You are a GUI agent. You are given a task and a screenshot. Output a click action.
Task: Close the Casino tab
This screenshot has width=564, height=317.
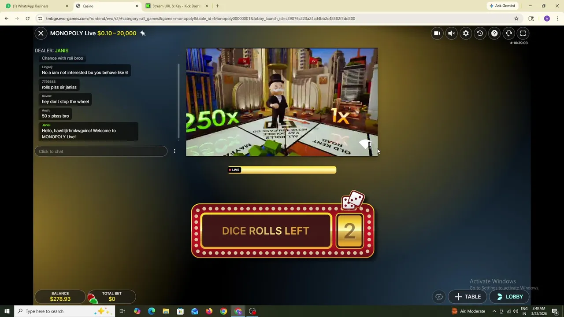[x=137, y=6]
